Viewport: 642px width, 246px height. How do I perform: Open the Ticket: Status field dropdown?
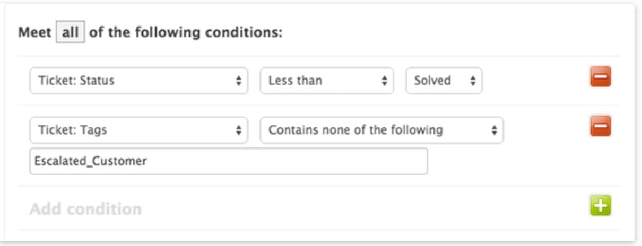tap(138, 81)
